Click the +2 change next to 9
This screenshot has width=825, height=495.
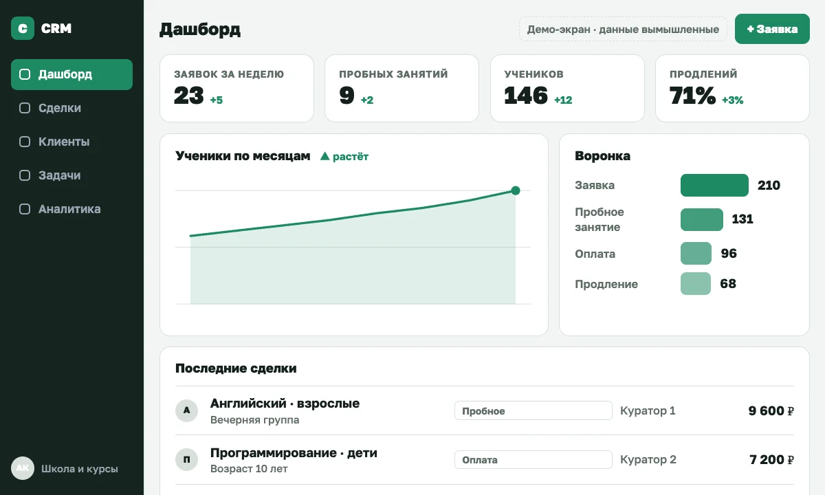tap(367, 100)
